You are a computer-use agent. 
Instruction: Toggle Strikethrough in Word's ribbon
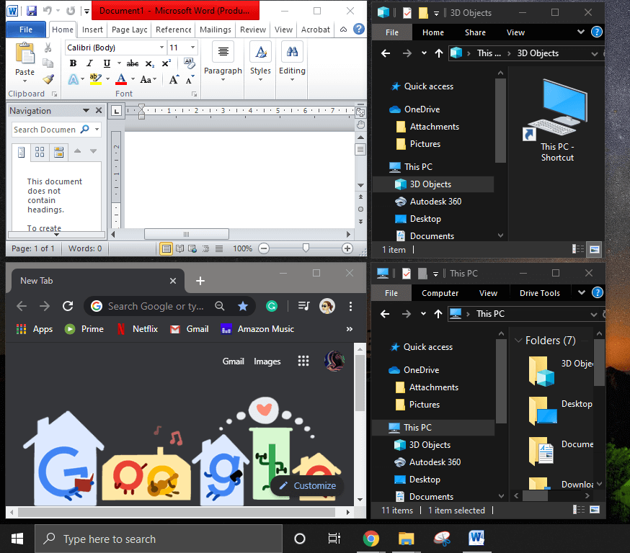[x=132, y=63]
